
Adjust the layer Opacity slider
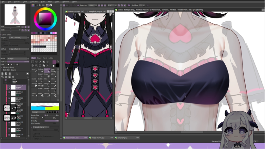click(18, 62)
